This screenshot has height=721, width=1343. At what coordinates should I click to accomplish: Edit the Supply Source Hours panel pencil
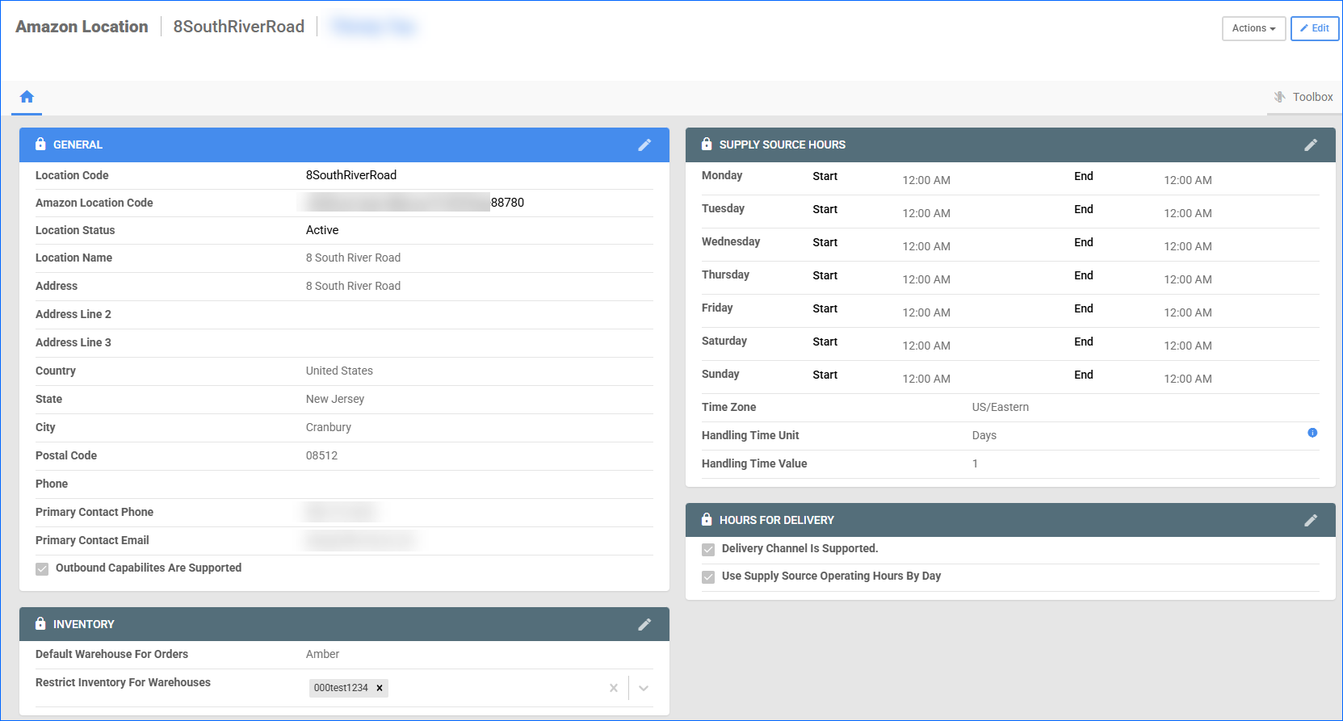1311,145
